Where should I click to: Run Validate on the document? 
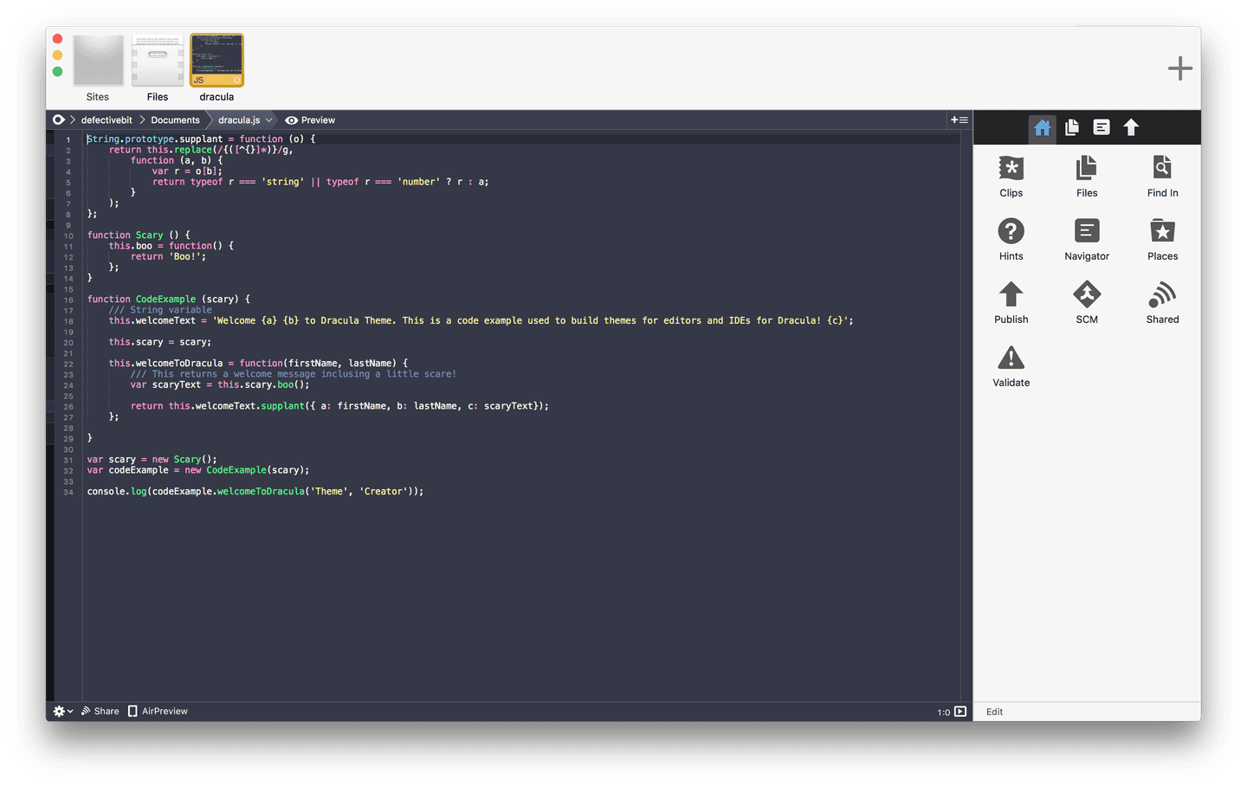click(1011, 364)
